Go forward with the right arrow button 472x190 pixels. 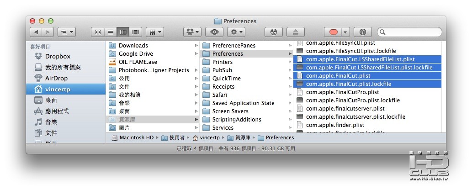[x=48, y=32]
